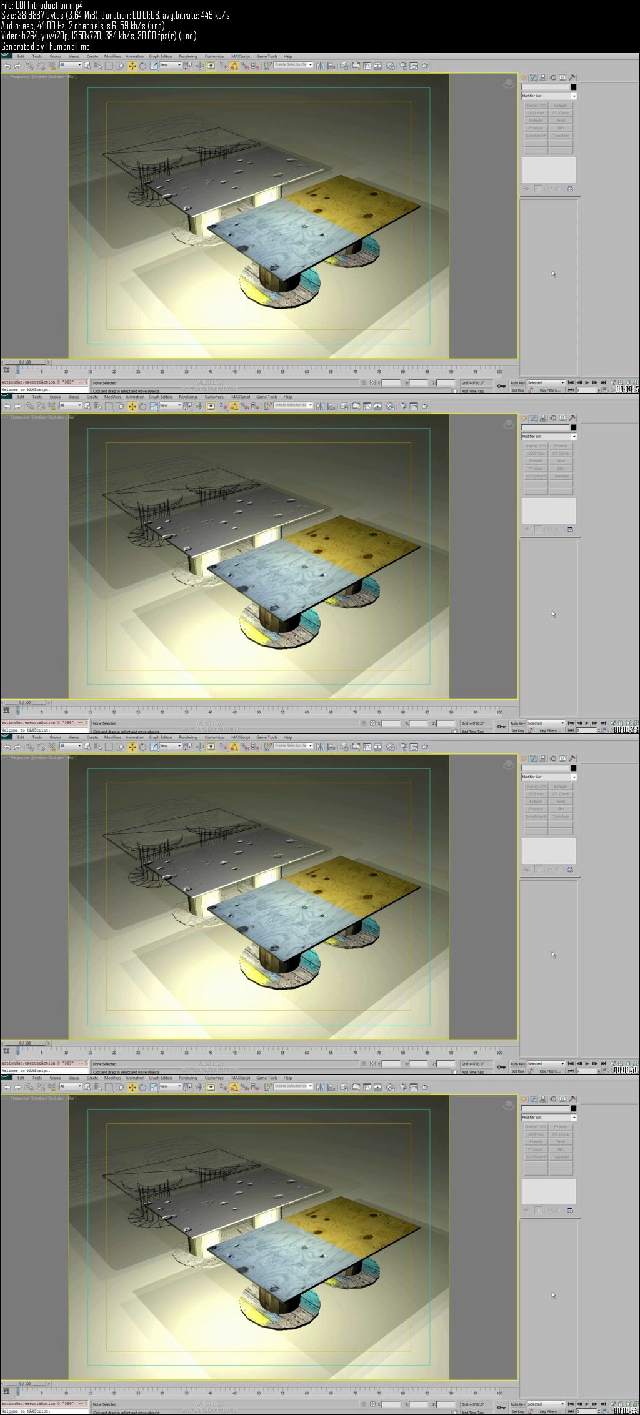Open the Motion panel wheel icon, 00:00:15 frame

tap(554, 77)
